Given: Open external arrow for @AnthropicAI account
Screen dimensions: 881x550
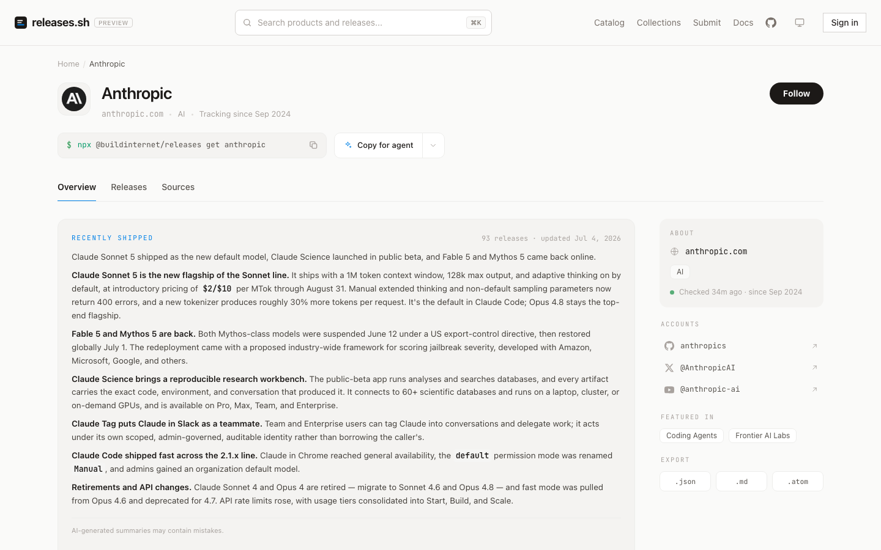Looking at the screenshot, I should pos(814,368).
